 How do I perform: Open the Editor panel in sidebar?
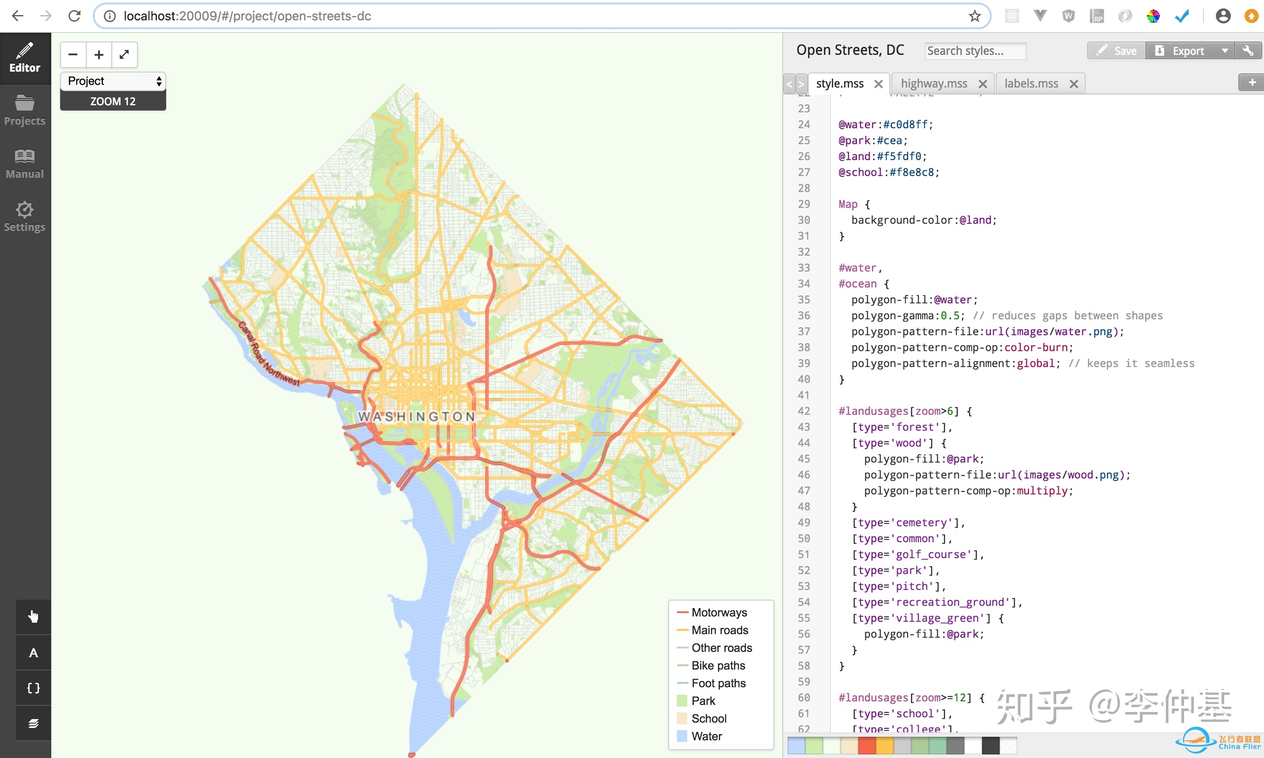click(25, 58)
